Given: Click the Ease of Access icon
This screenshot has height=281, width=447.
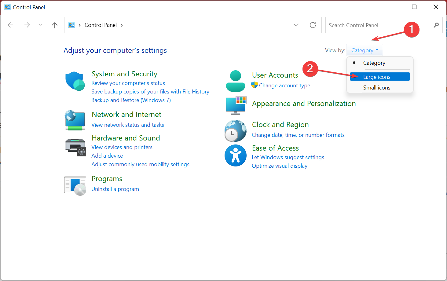Looking at the screenshot, I should (x=236, y=155).
